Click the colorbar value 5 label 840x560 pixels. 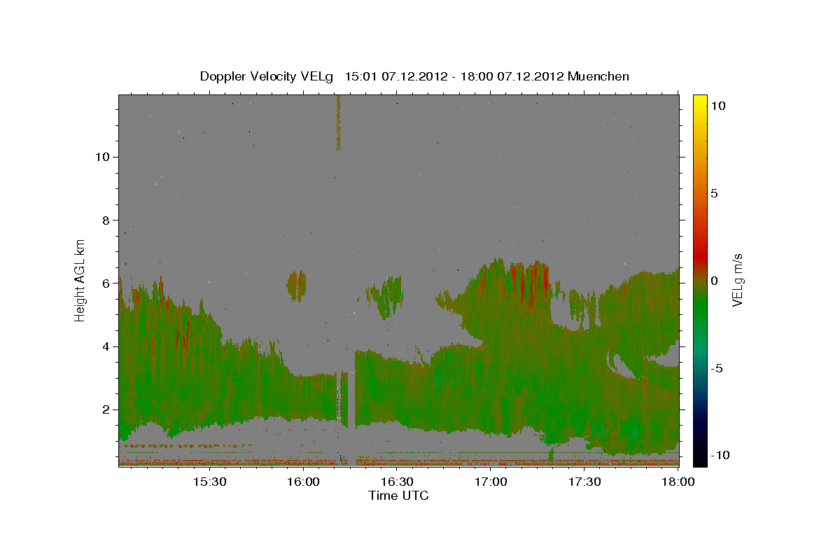pyautogui.click(x=715, y=193)
